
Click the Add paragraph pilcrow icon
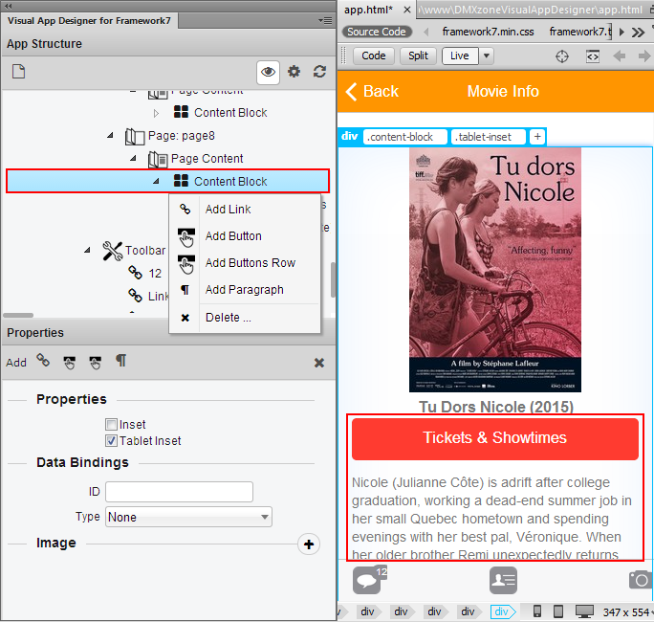(x=121, y=360)
